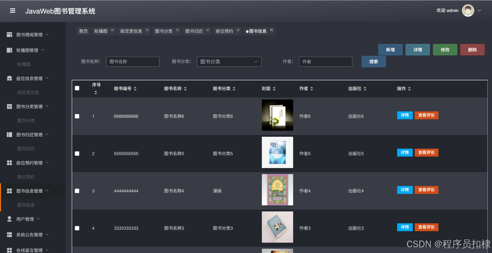Toggle the hamburger sidebar menu icon
This screenshot has width=492, height=253.
click(x=12, y=11)
